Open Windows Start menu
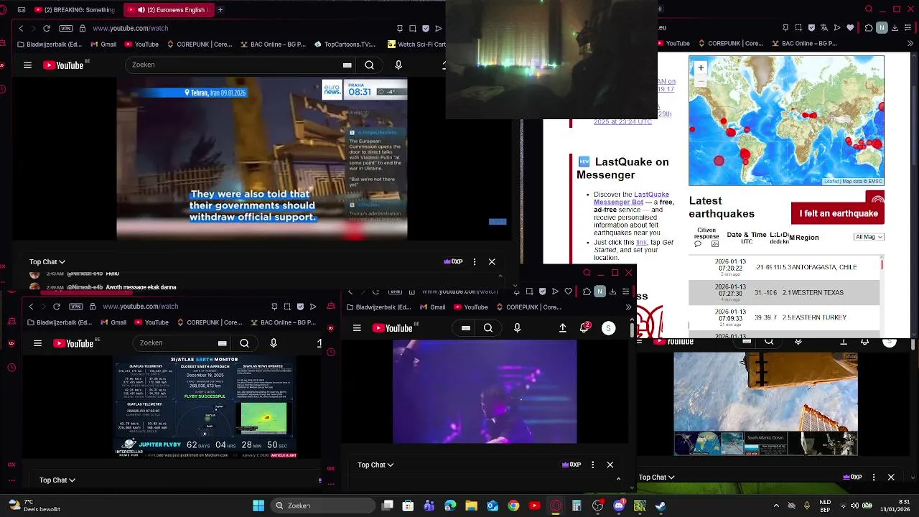 [x=258, y=506]
